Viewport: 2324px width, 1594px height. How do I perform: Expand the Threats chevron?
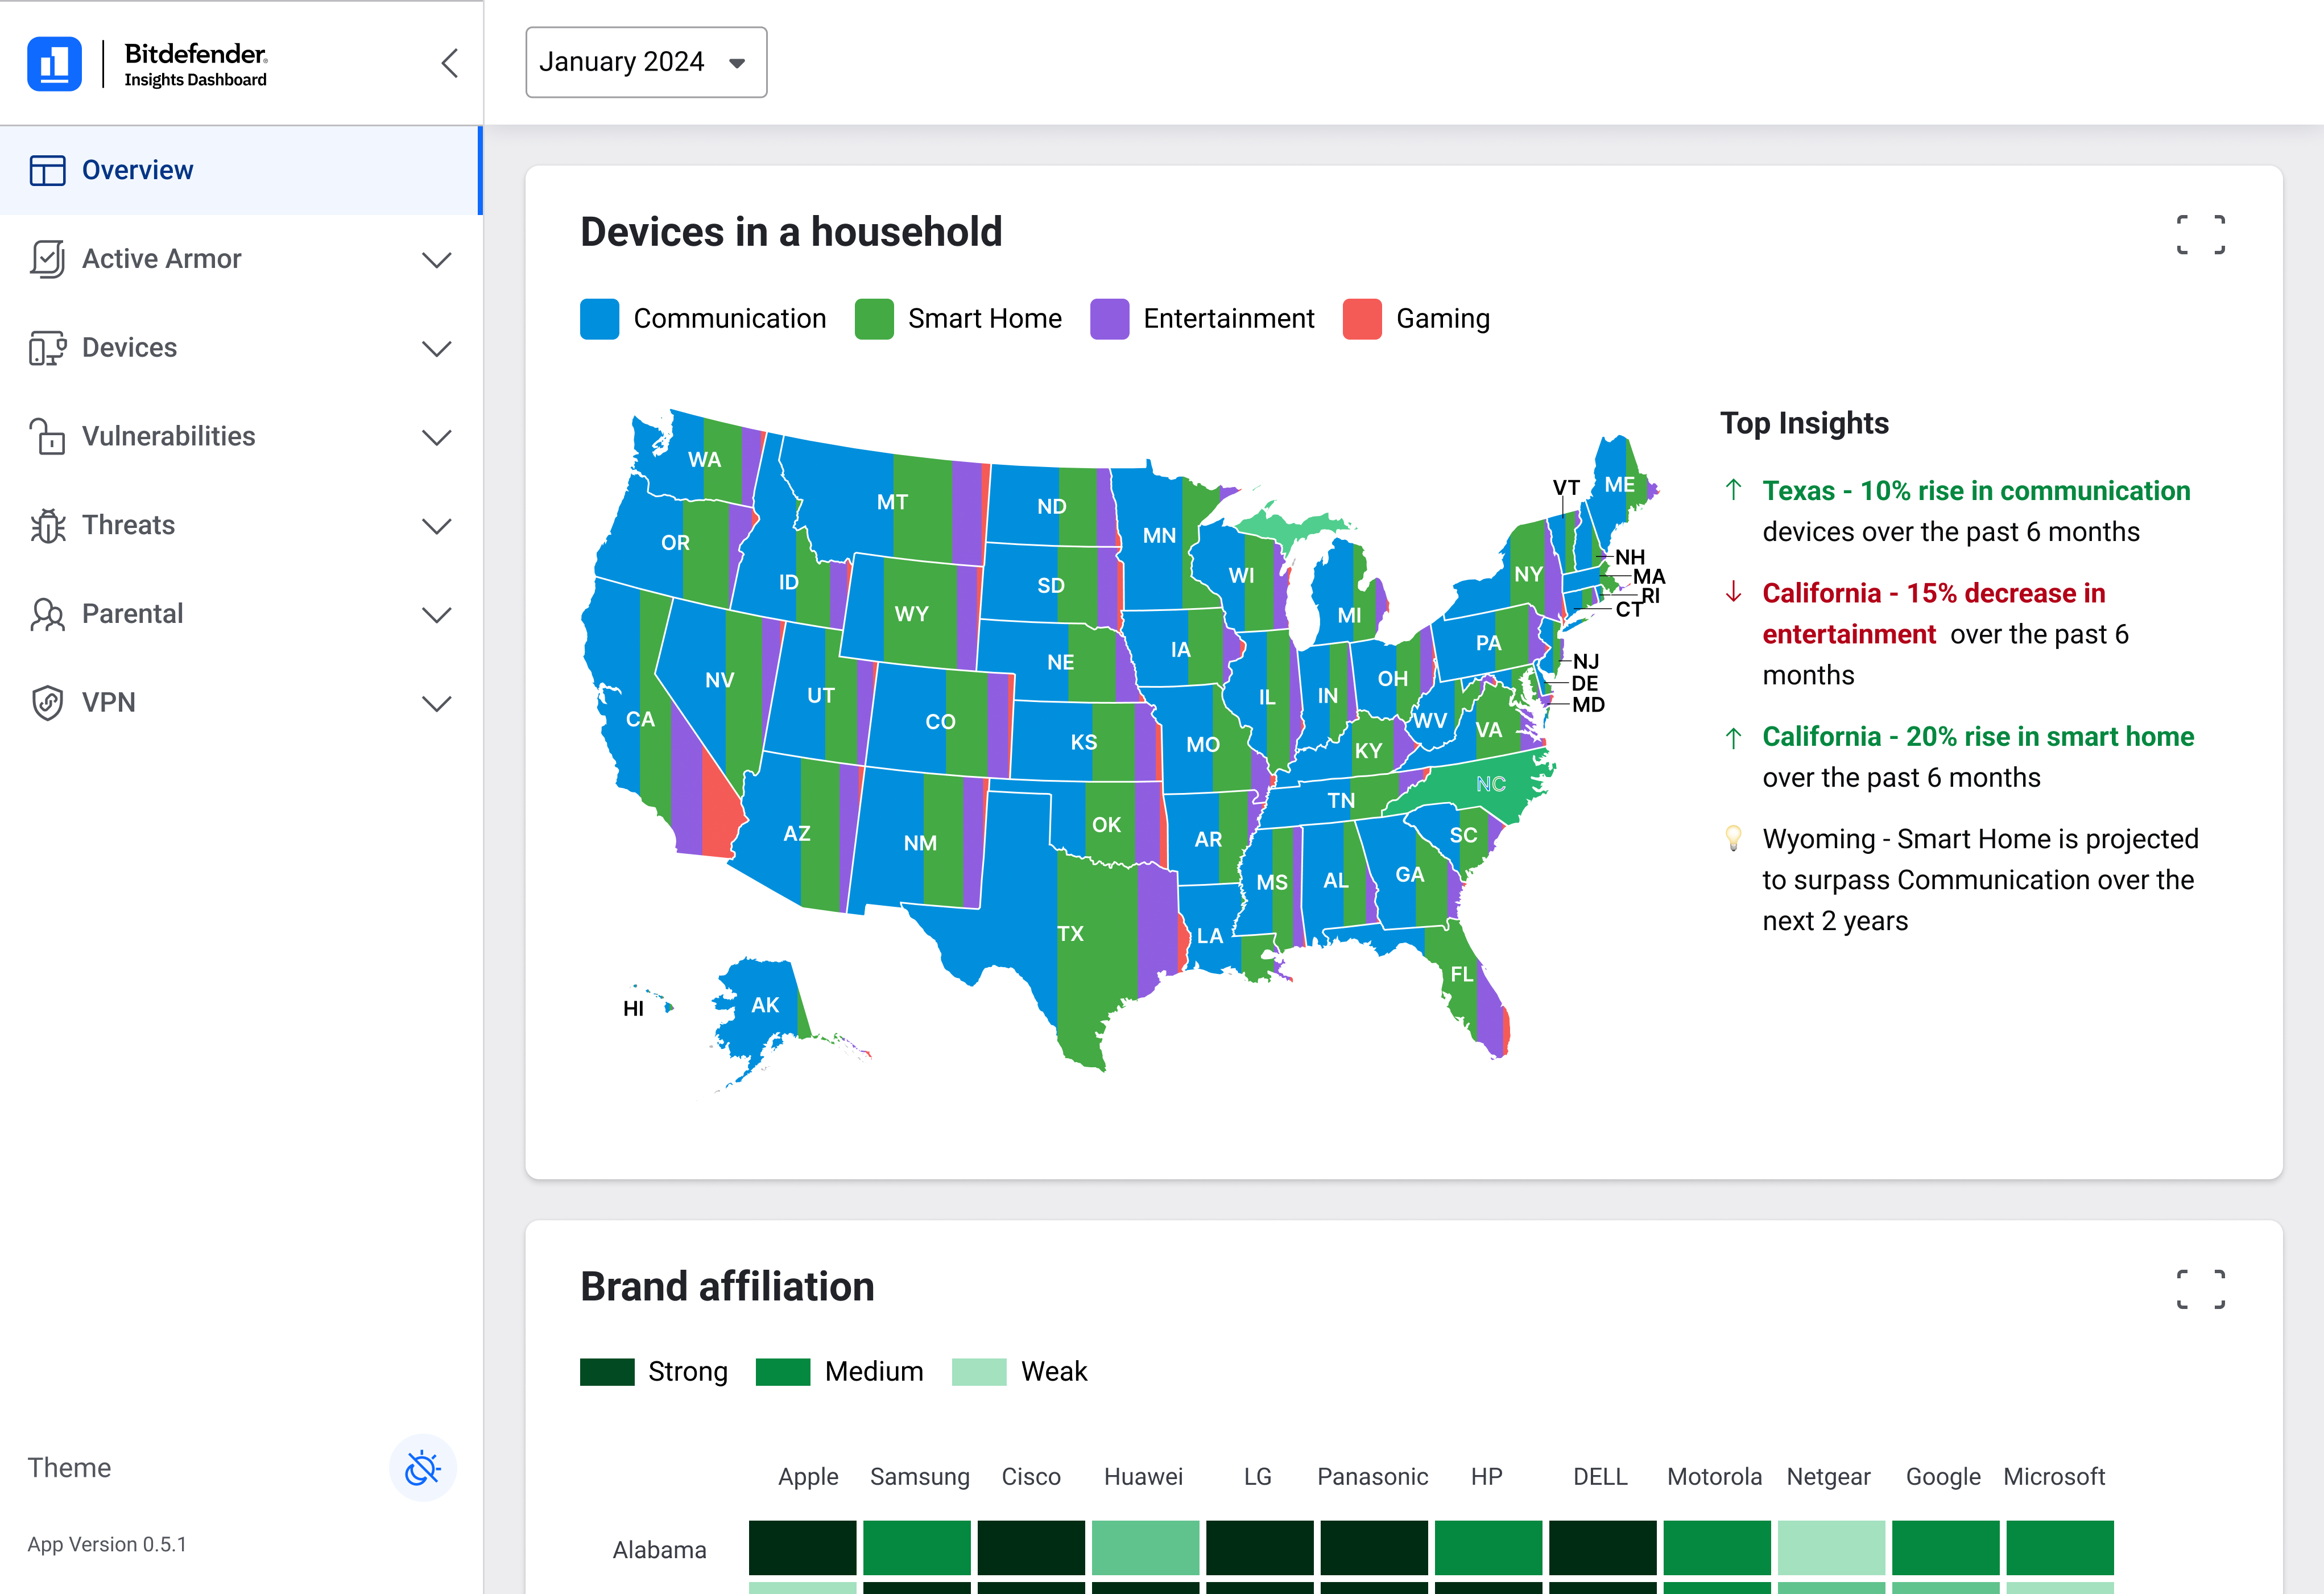click(437, 526)
